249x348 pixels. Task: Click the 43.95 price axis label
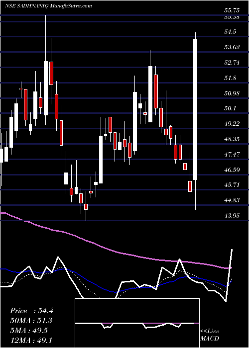tap(232, 215)
